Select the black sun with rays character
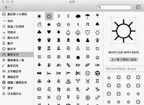Image resolution: width=144 pixels, height=105 pixels. point(39,16)
